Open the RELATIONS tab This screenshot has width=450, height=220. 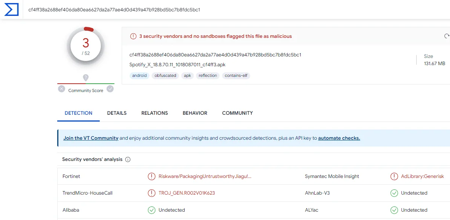click(x=154, y=113)
